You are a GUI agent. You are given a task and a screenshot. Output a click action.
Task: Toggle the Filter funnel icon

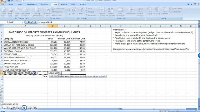[x=81, y=11]
